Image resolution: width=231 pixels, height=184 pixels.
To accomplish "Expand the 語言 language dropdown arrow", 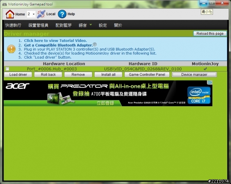I will (x=91, y=25).
